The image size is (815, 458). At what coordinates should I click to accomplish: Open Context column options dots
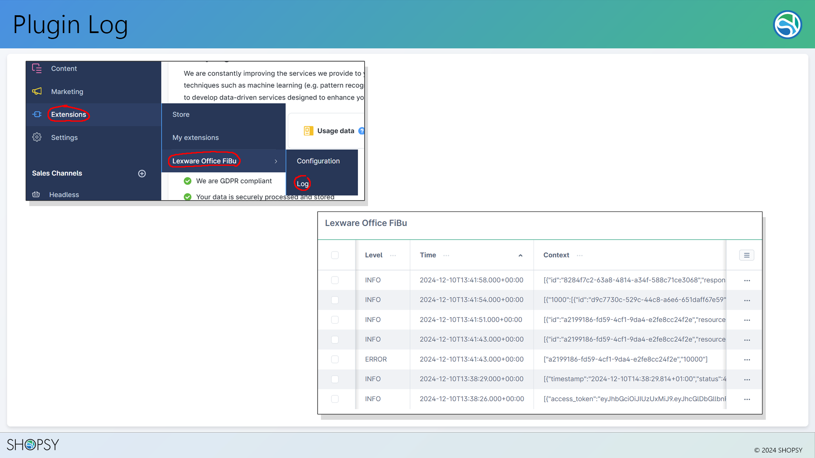coord(580,255)
